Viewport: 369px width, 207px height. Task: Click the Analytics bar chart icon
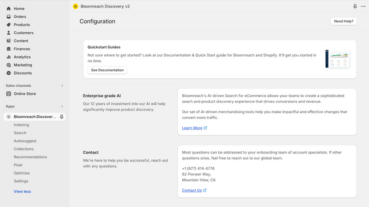[x=9, y=57]
